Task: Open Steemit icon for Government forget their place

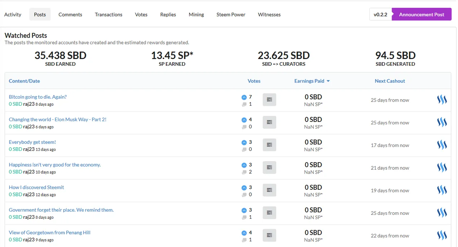Action: point(442,213)
